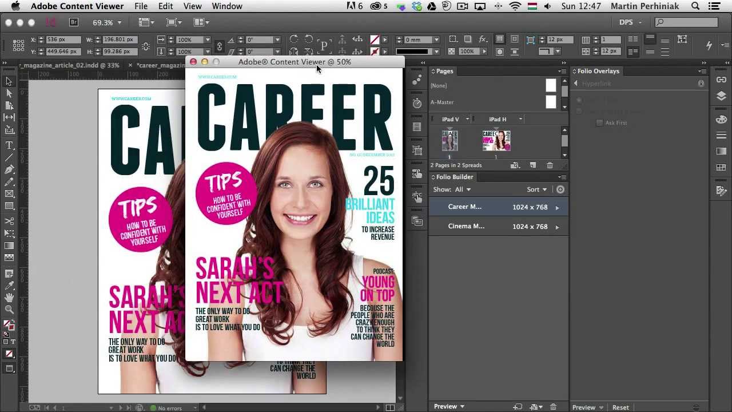Choose the Scissors tool
The height and width of the screenshot is (412, 732).
pos(9,221)
